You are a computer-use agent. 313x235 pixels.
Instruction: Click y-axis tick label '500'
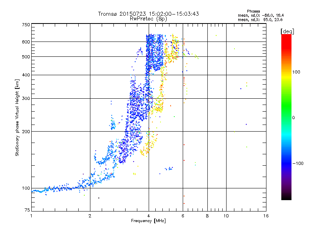(x=26, y=57)
